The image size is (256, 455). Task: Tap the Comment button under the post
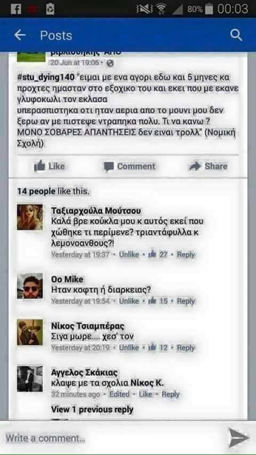point(130,166)
